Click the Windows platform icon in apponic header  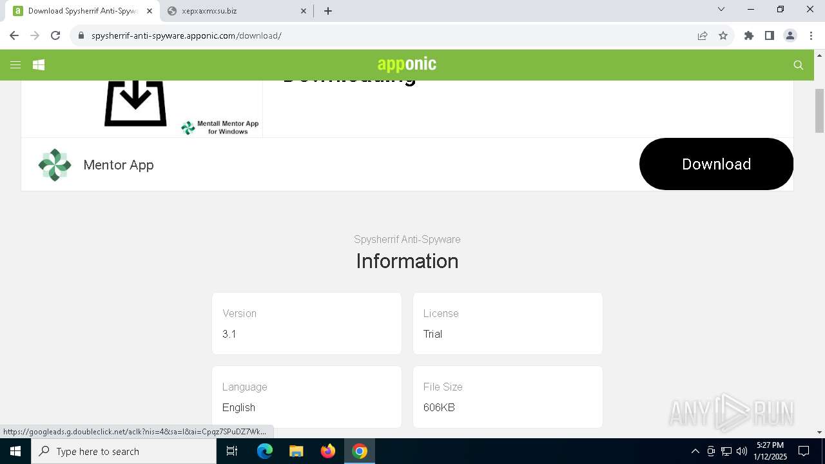coord(39,64)
